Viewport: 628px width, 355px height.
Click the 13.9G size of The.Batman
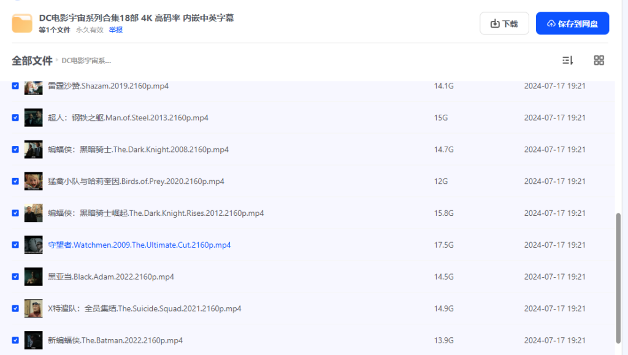[444, 340]
